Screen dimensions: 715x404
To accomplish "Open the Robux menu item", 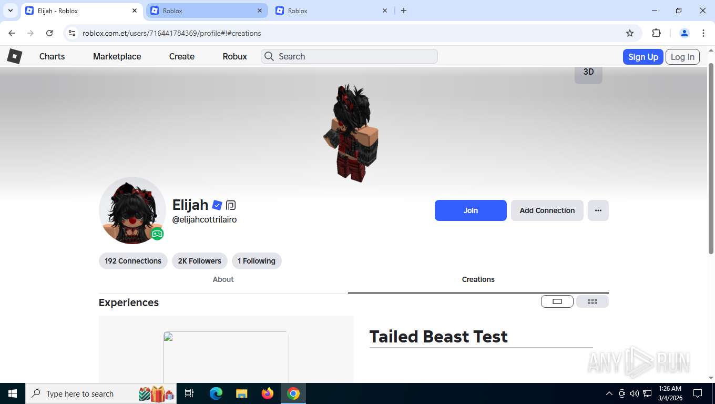I will point(235,56).
